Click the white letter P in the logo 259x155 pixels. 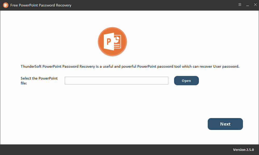tap(109, 41)
